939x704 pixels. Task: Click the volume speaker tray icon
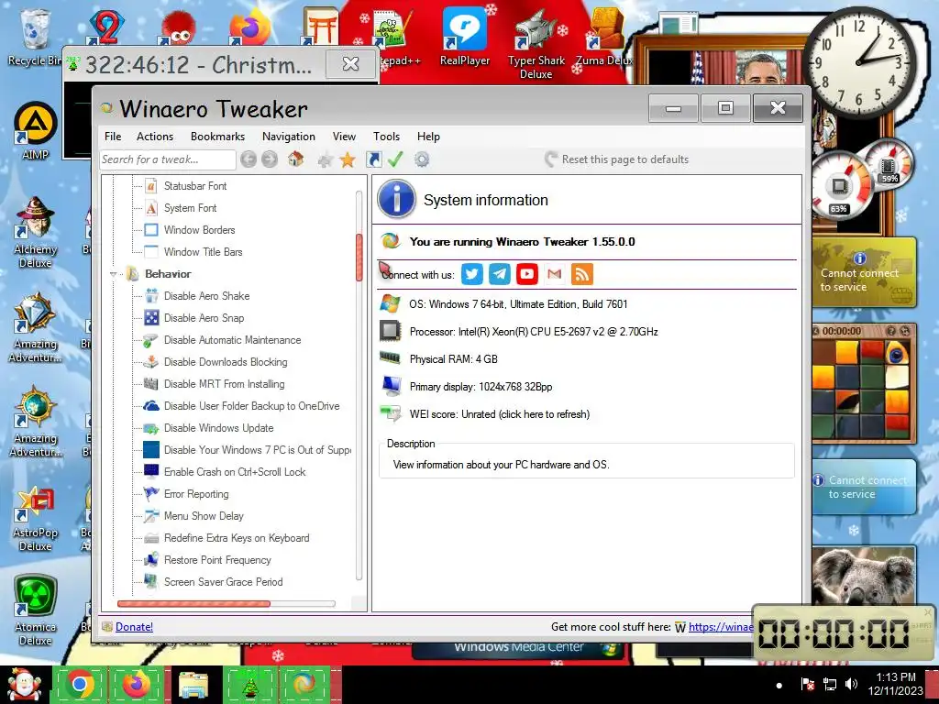[851, 684]
